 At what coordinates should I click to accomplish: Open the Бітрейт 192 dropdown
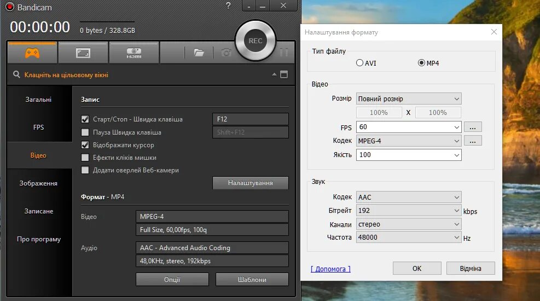(409, 210)
